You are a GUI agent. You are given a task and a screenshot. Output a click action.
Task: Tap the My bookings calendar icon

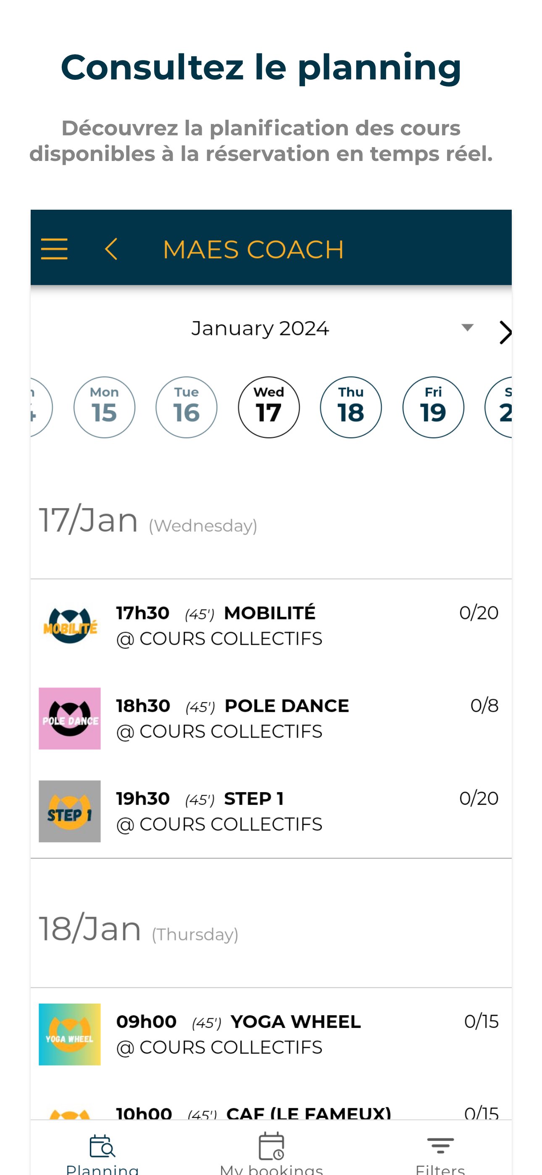coord(271,1146)
